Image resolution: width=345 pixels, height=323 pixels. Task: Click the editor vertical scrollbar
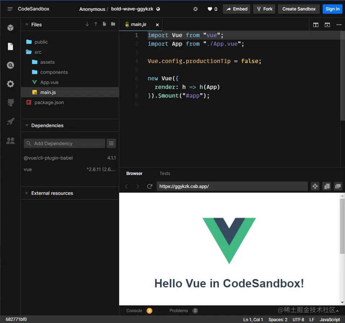click(342, 76)
